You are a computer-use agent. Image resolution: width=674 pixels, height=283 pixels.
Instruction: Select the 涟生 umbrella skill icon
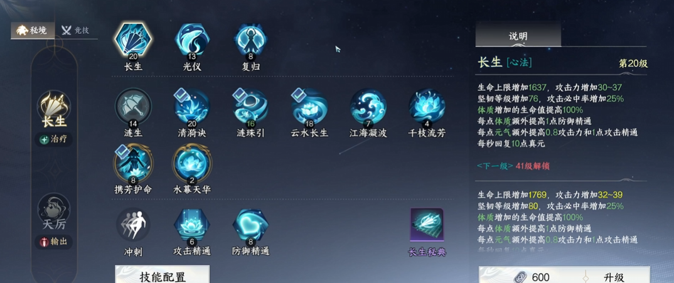[x=133, y=107]
